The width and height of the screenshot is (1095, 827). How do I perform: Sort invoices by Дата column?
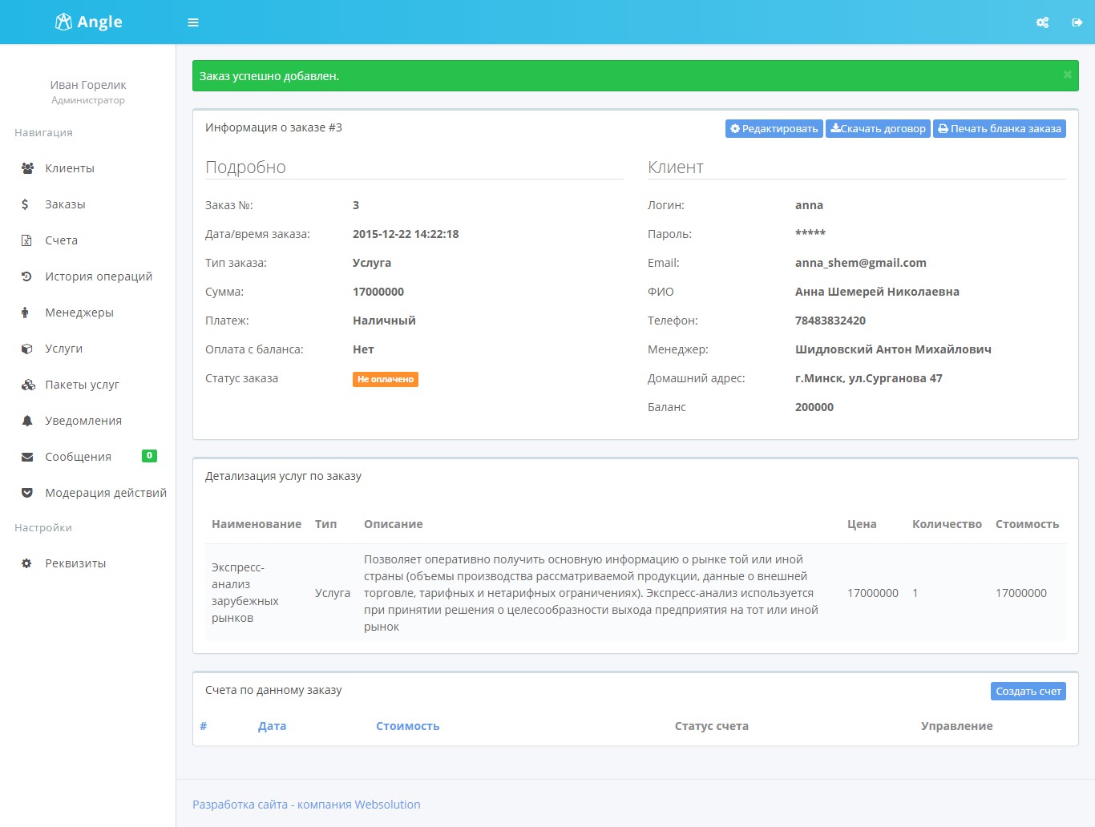[272, 726]
